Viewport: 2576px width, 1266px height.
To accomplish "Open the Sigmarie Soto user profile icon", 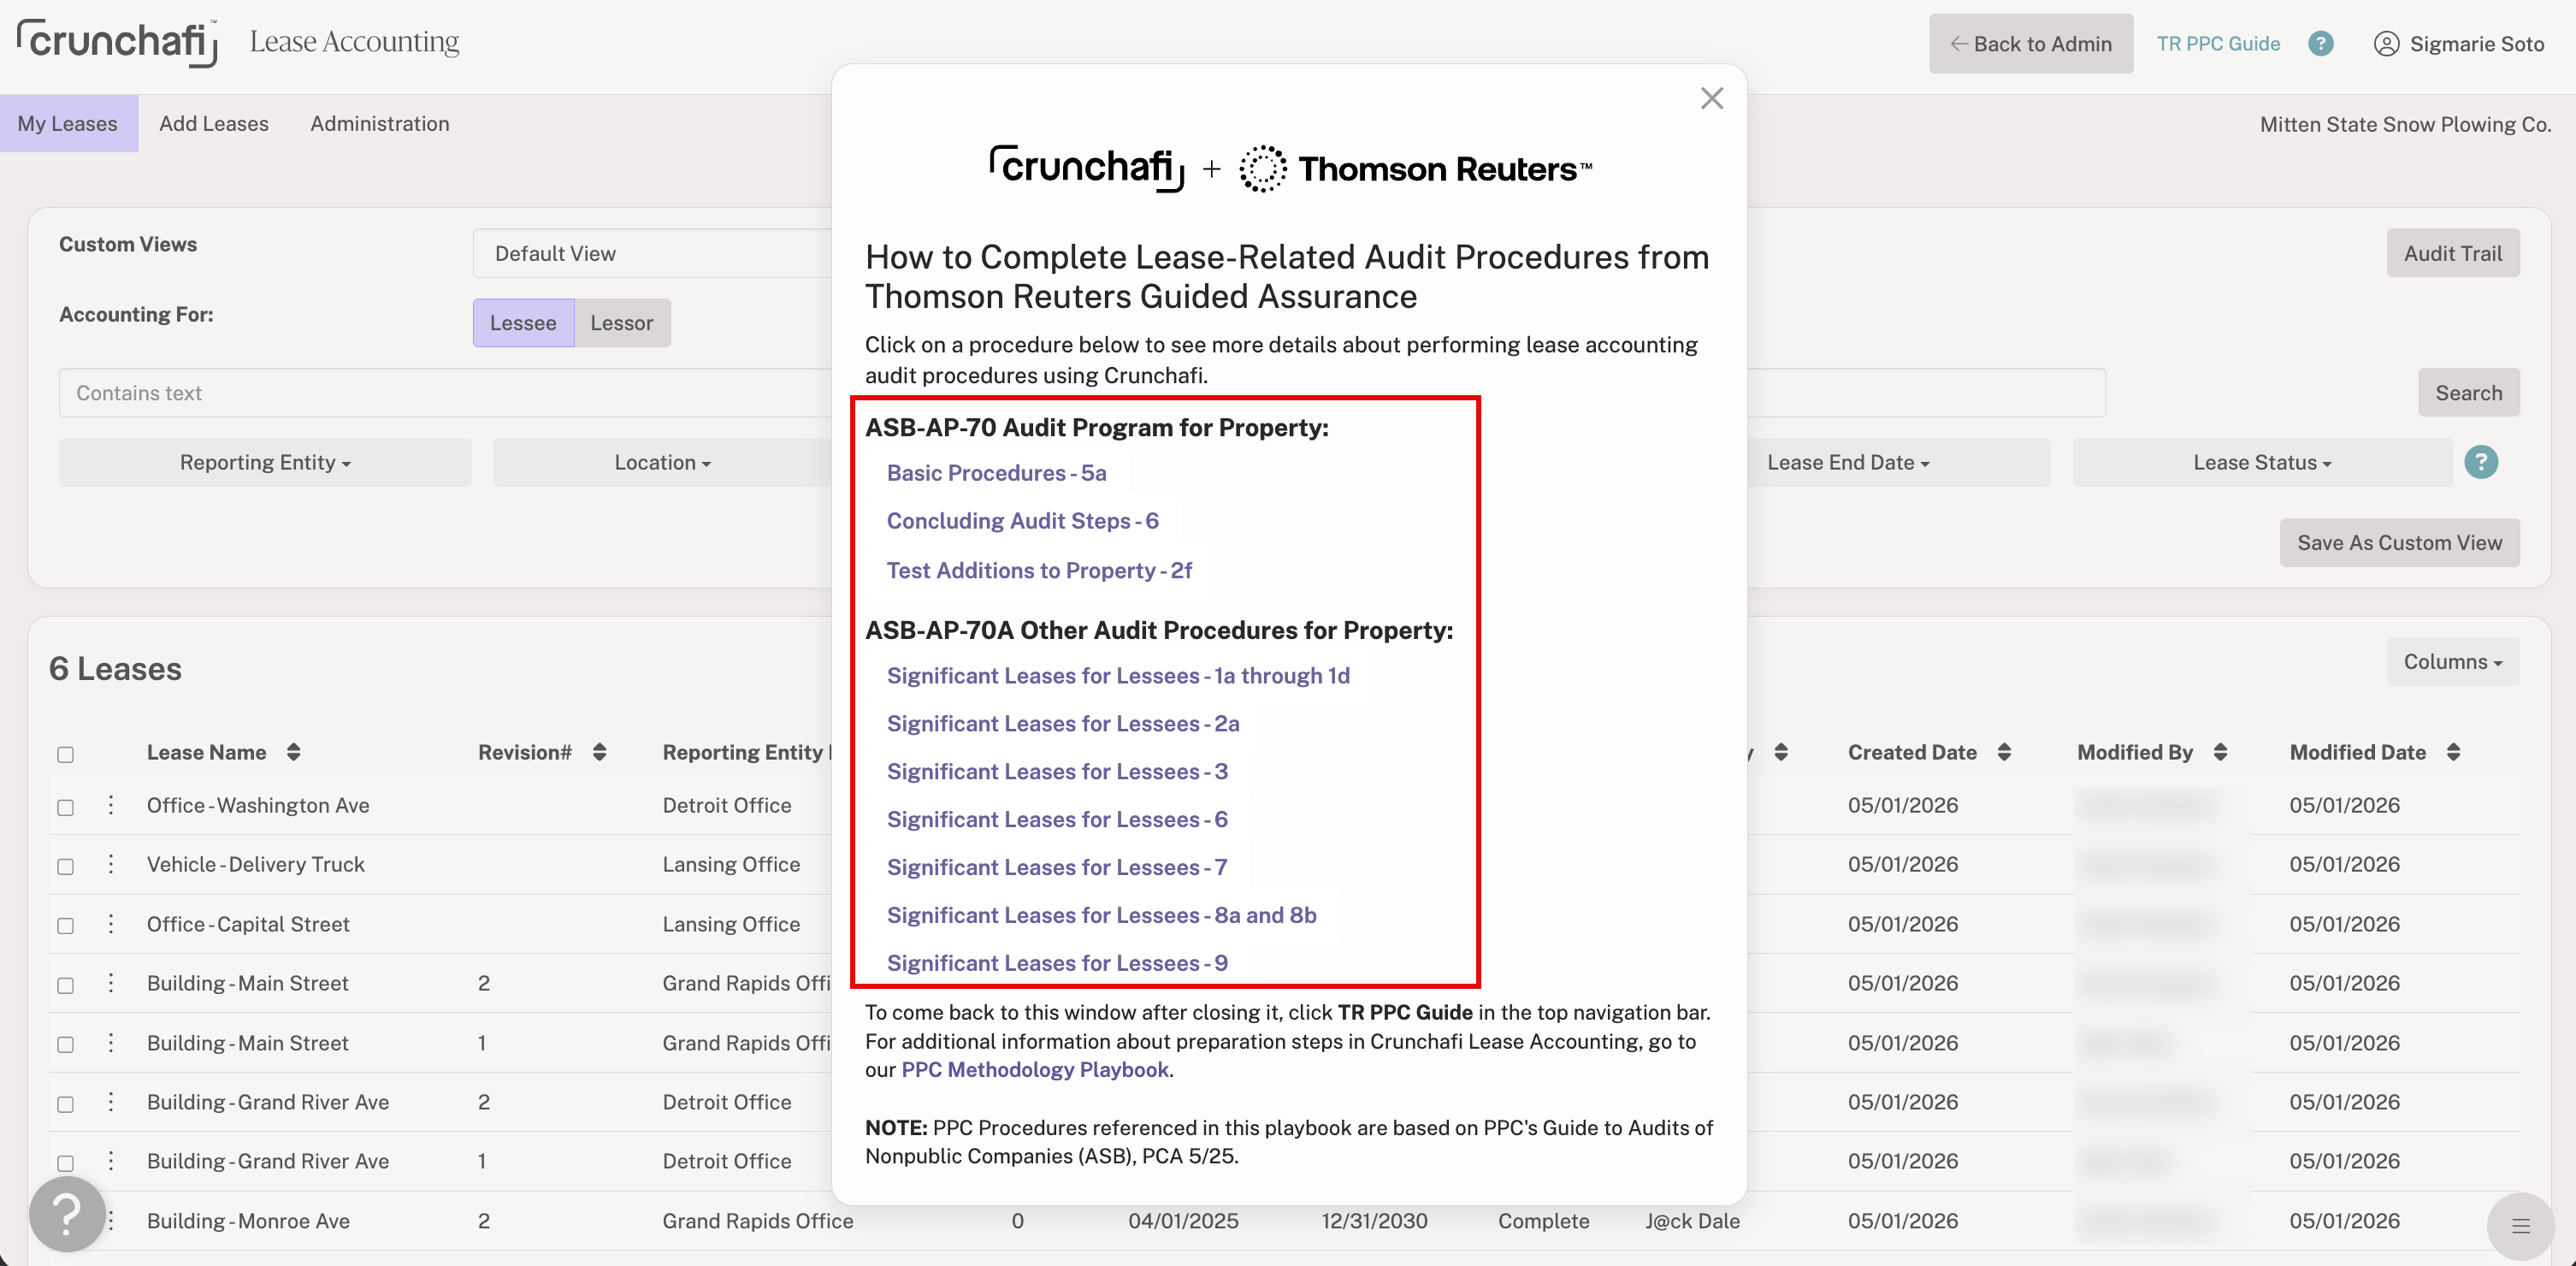I will pos(2386,44).
